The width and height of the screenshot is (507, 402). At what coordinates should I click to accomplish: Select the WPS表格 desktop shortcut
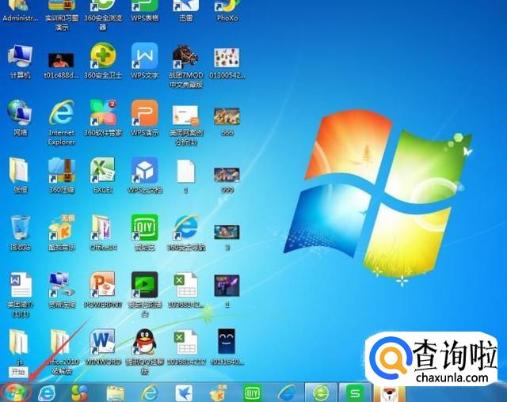(x=144, y=10)
